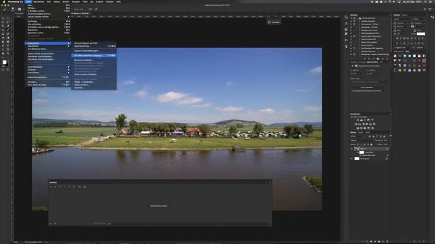Add a Curves adjustment layer
Viewport: 435px width, 244px height.
(364, 120)
